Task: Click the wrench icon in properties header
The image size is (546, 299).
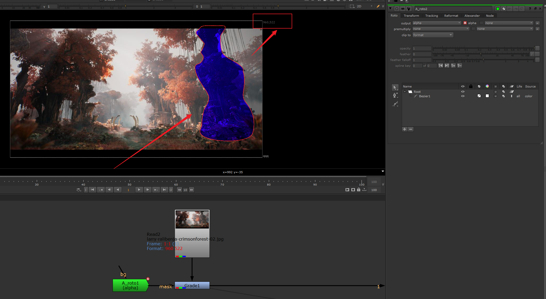Action: click(409, 9)
